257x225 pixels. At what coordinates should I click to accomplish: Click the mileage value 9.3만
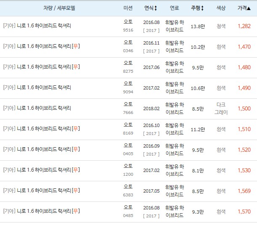(198, 212)
